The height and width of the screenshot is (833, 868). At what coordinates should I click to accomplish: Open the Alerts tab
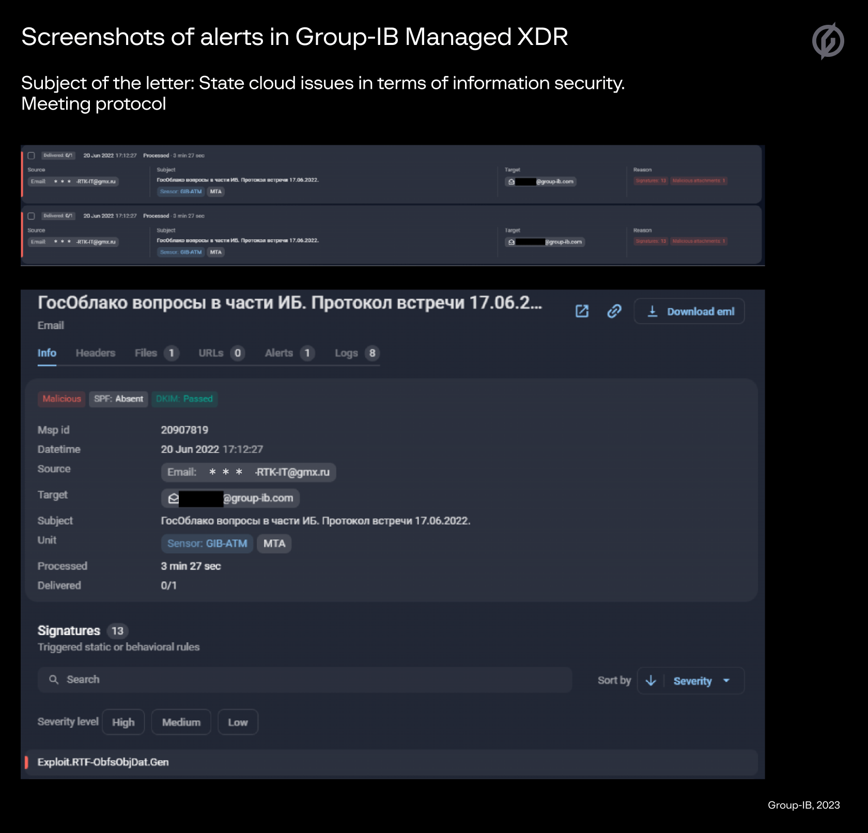pyautogui.click(x=289, y=353)
